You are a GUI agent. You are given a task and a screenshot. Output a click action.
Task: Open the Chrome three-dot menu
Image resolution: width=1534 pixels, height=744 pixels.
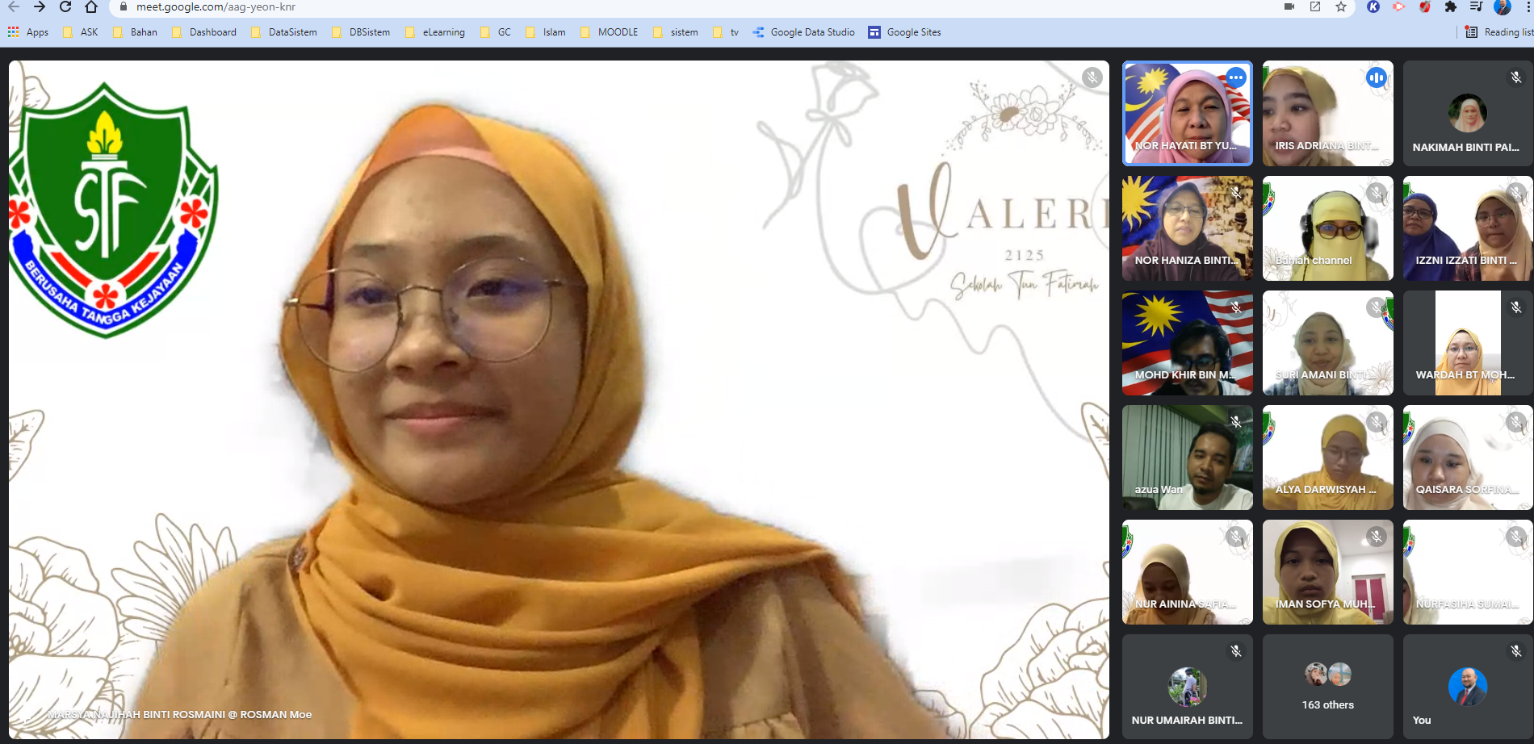(1528, 7)
